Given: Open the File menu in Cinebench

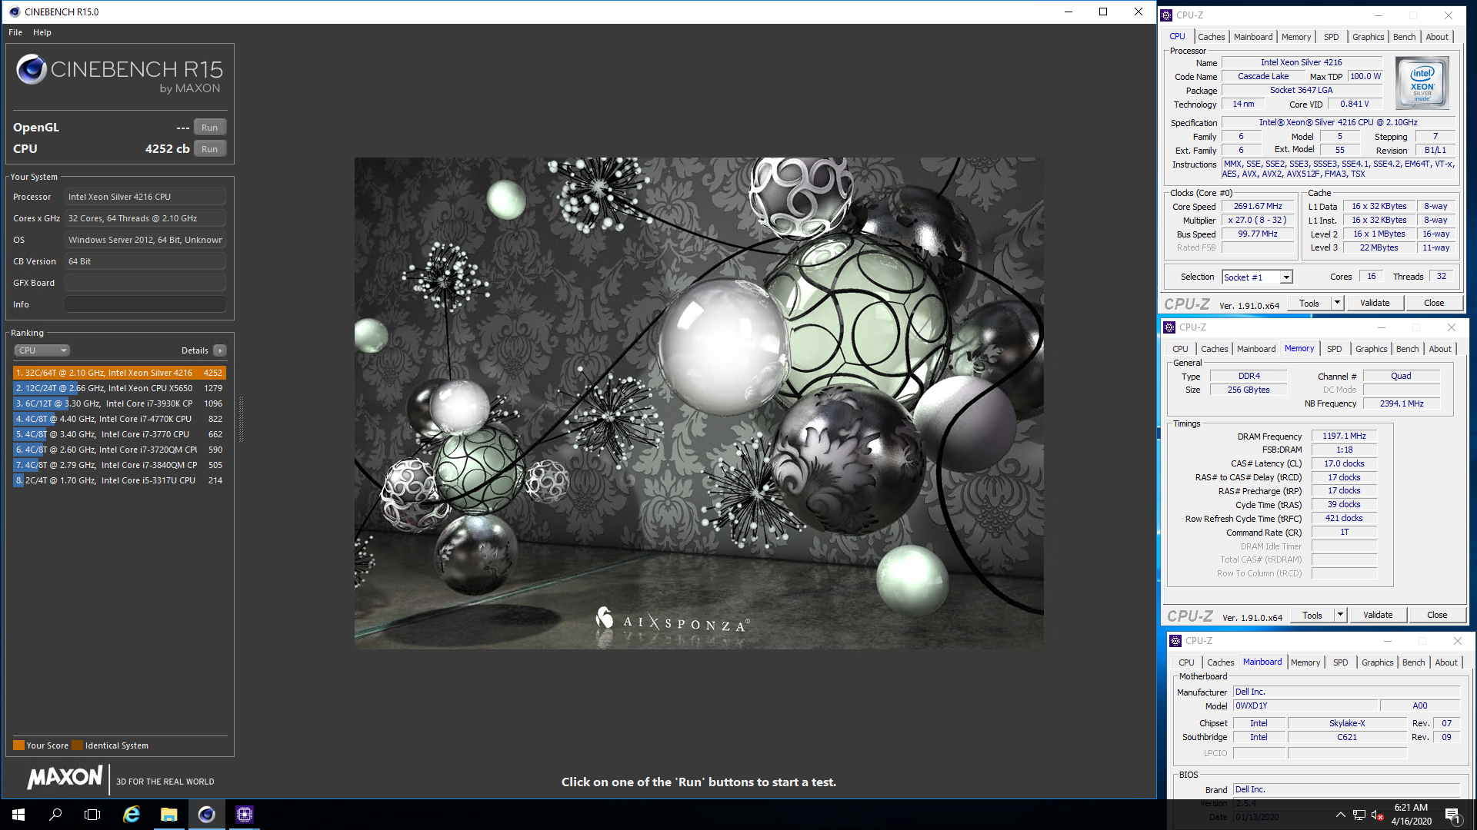Looking at the screenshot, I should pyautogui.click(x=15, y=32).
